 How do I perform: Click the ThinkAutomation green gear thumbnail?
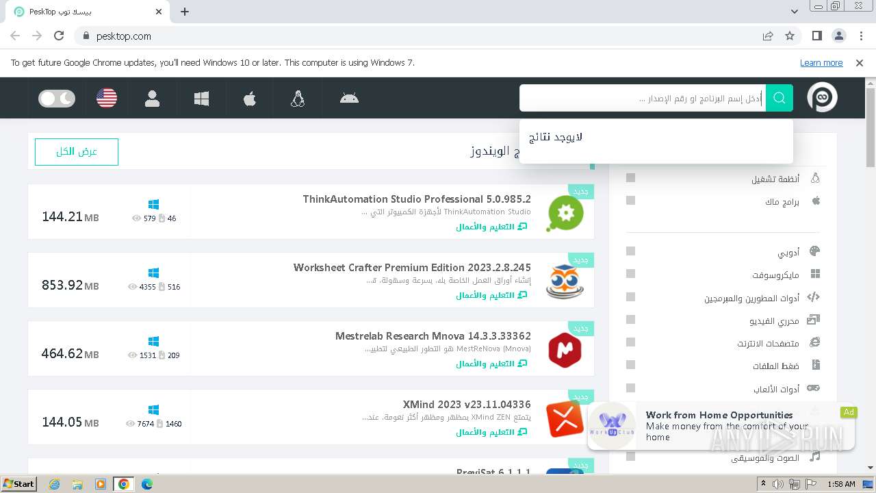coord(565,213)
